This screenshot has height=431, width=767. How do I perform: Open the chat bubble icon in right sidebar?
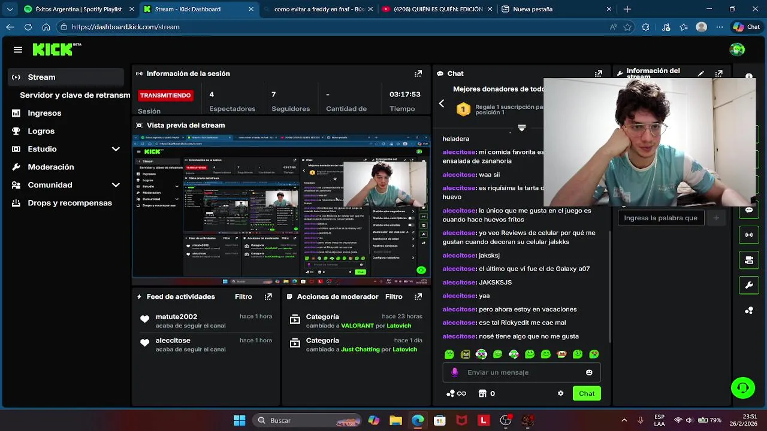tap(749, 210)
